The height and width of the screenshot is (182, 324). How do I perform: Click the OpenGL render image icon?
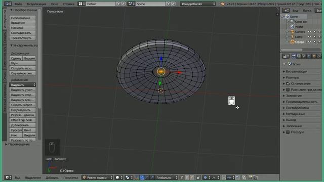coord(250,177)
